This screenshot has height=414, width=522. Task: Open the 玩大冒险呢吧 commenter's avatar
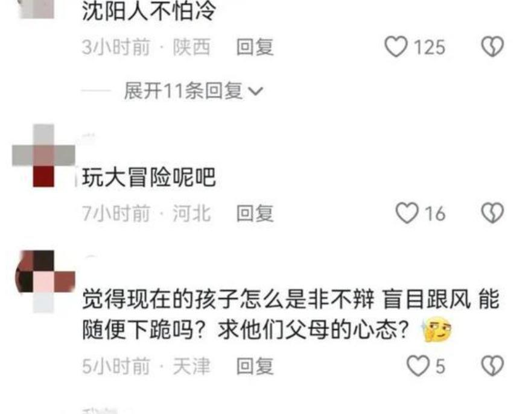coord(43,155)
